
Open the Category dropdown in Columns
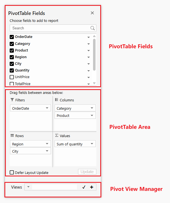point(92,108)
